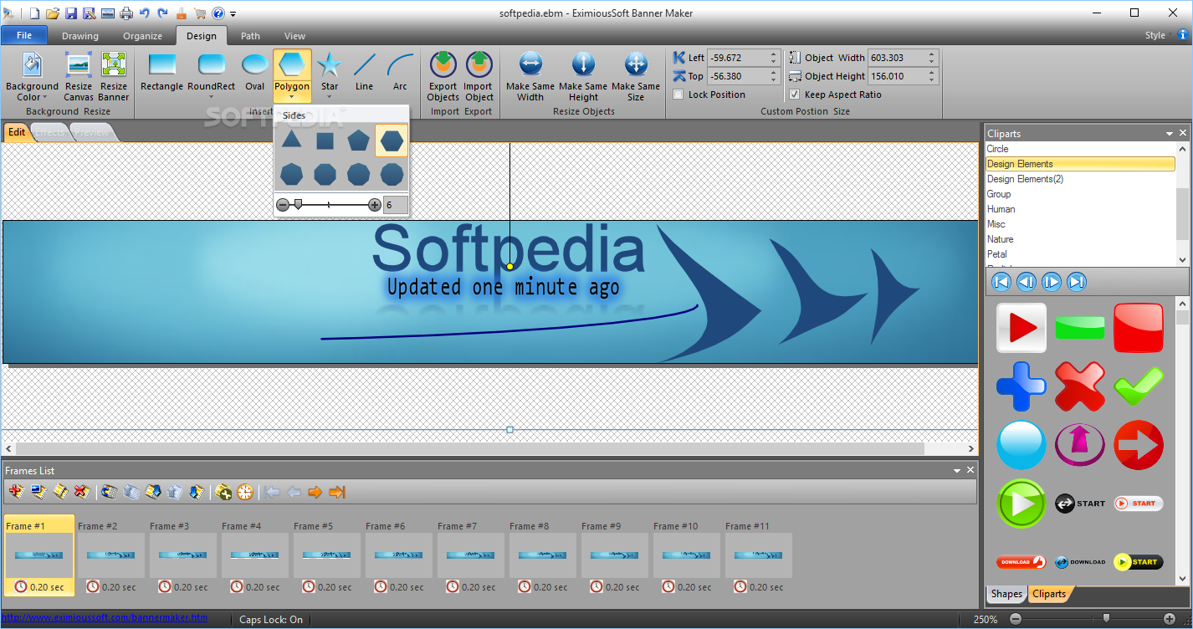Go to last clipart page
1193x629 pixels.
1078,282
